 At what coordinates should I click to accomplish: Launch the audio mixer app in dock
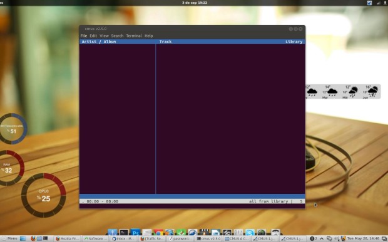pyautogui.click(x=238, y=232)
